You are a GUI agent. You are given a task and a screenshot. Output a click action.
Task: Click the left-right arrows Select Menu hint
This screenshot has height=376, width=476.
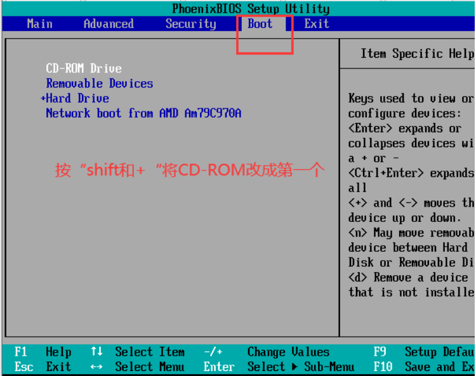click(x=138, y=367)
